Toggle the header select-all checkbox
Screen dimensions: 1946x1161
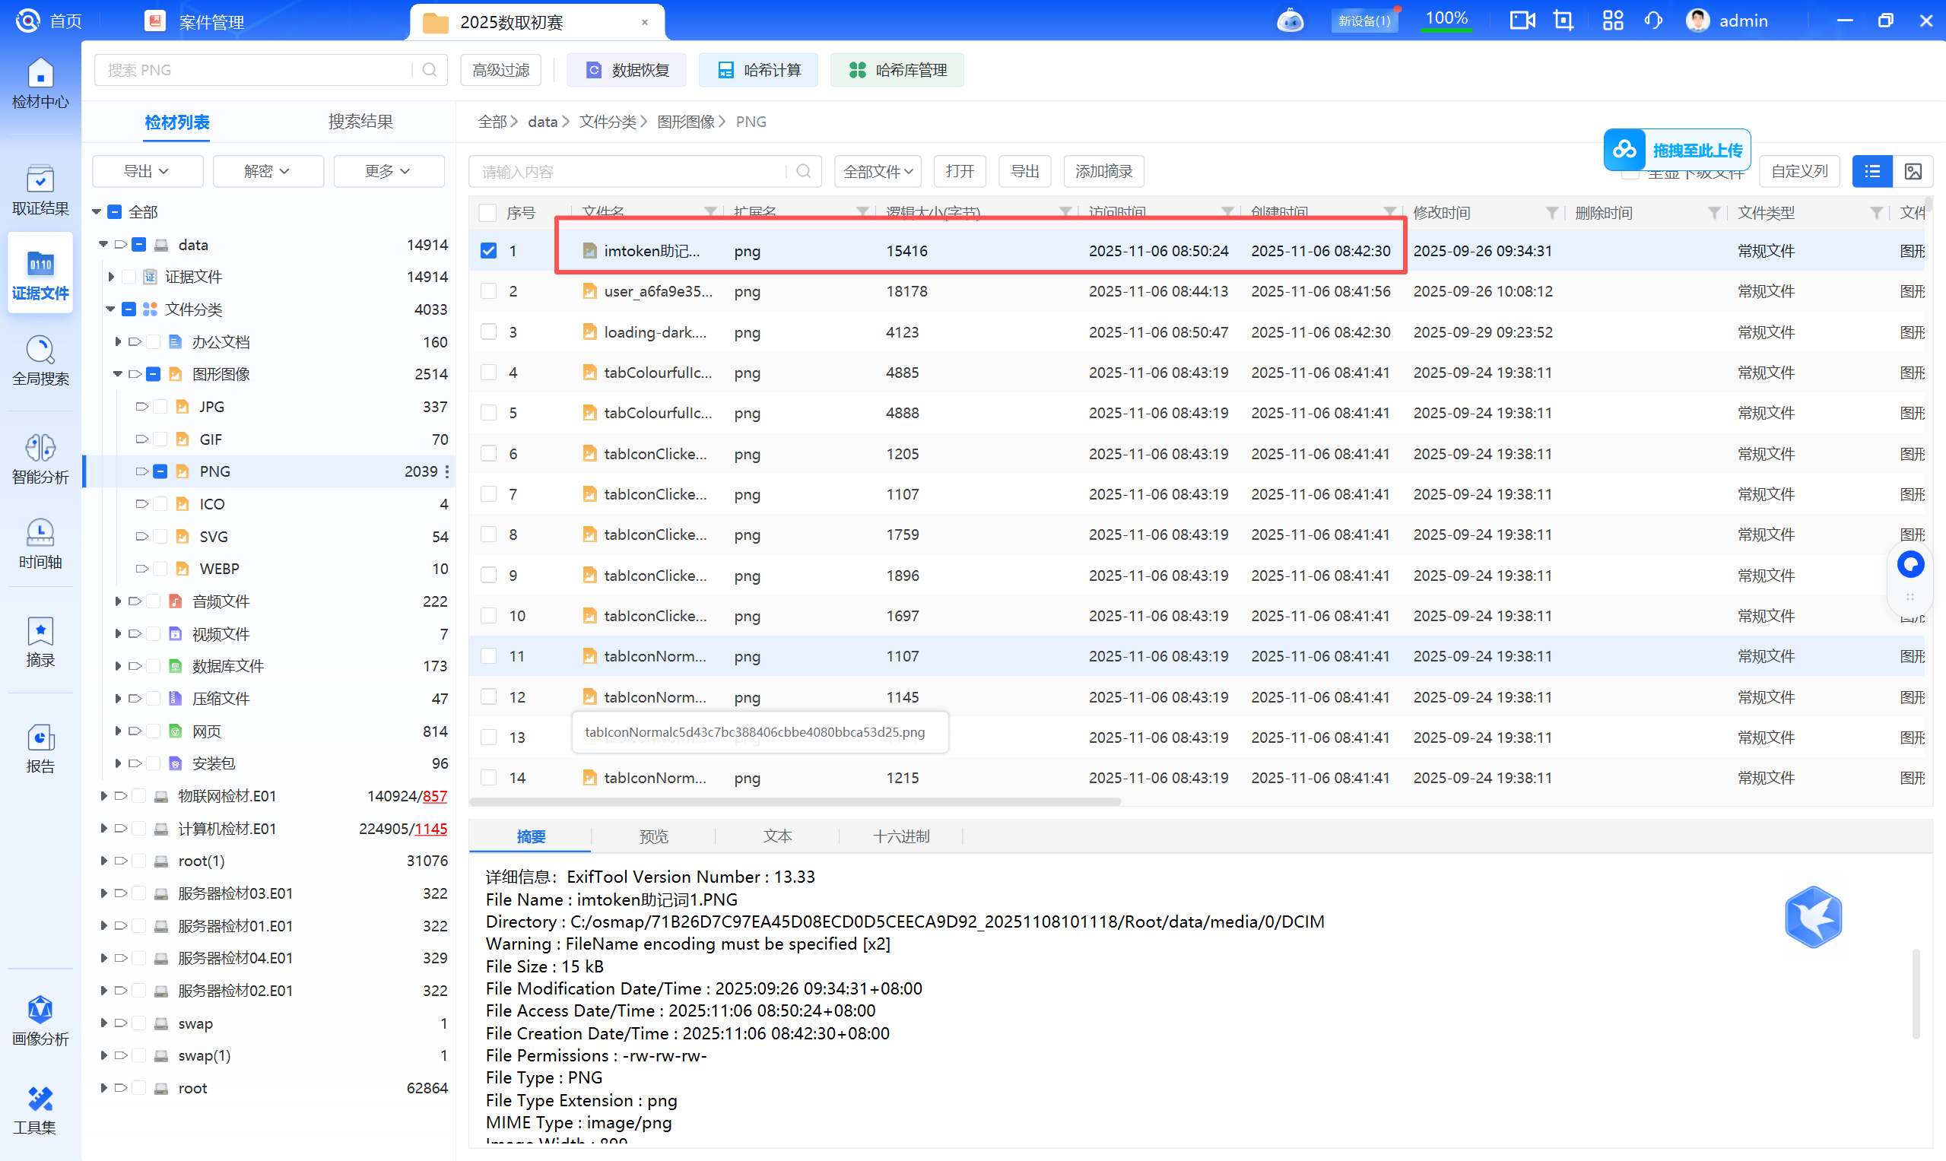[488, 213]
